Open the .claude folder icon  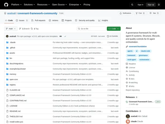coord(7,42)
